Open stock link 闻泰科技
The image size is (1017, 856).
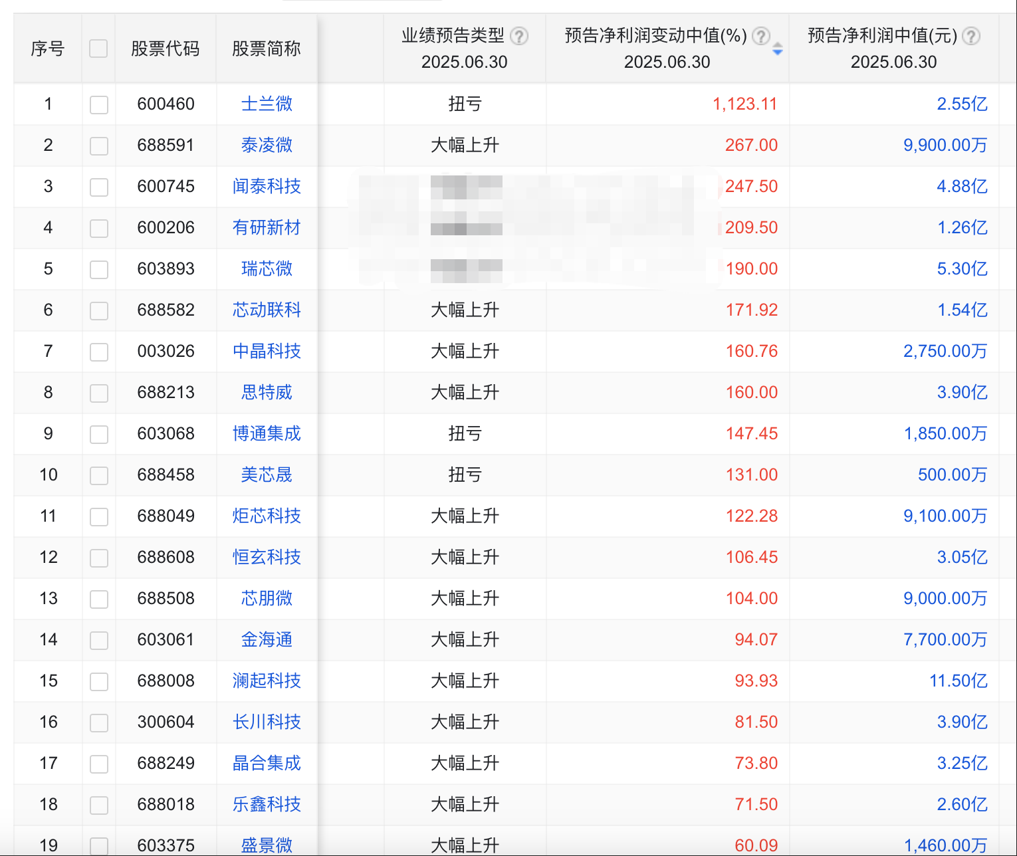point(267,186)
